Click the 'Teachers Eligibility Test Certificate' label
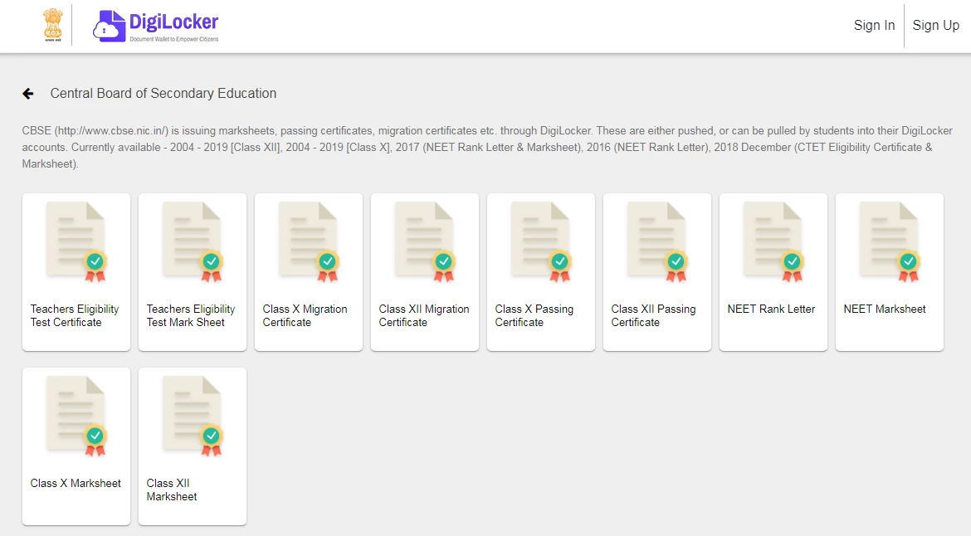The width and height of the screenshot is (971, 536). [x=75, y=315]
